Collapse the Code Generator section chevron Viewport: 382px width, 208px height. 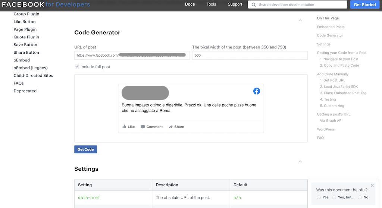pos(300,20)
